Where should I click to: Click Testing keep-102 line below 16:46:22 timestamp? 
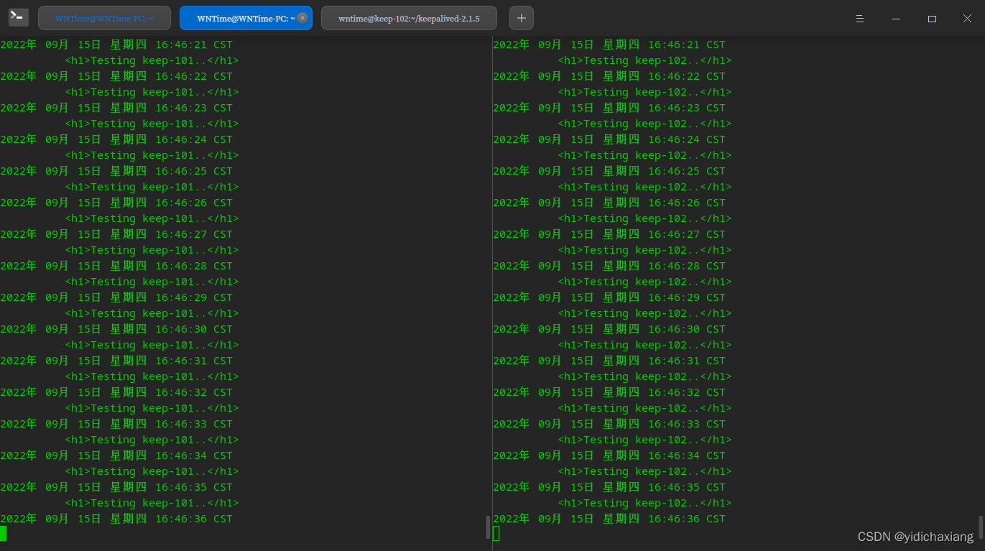644,92
